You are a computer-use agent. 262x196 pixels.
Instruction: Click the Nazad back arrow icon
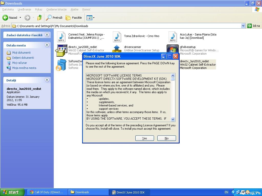click(x=5, y=18)
